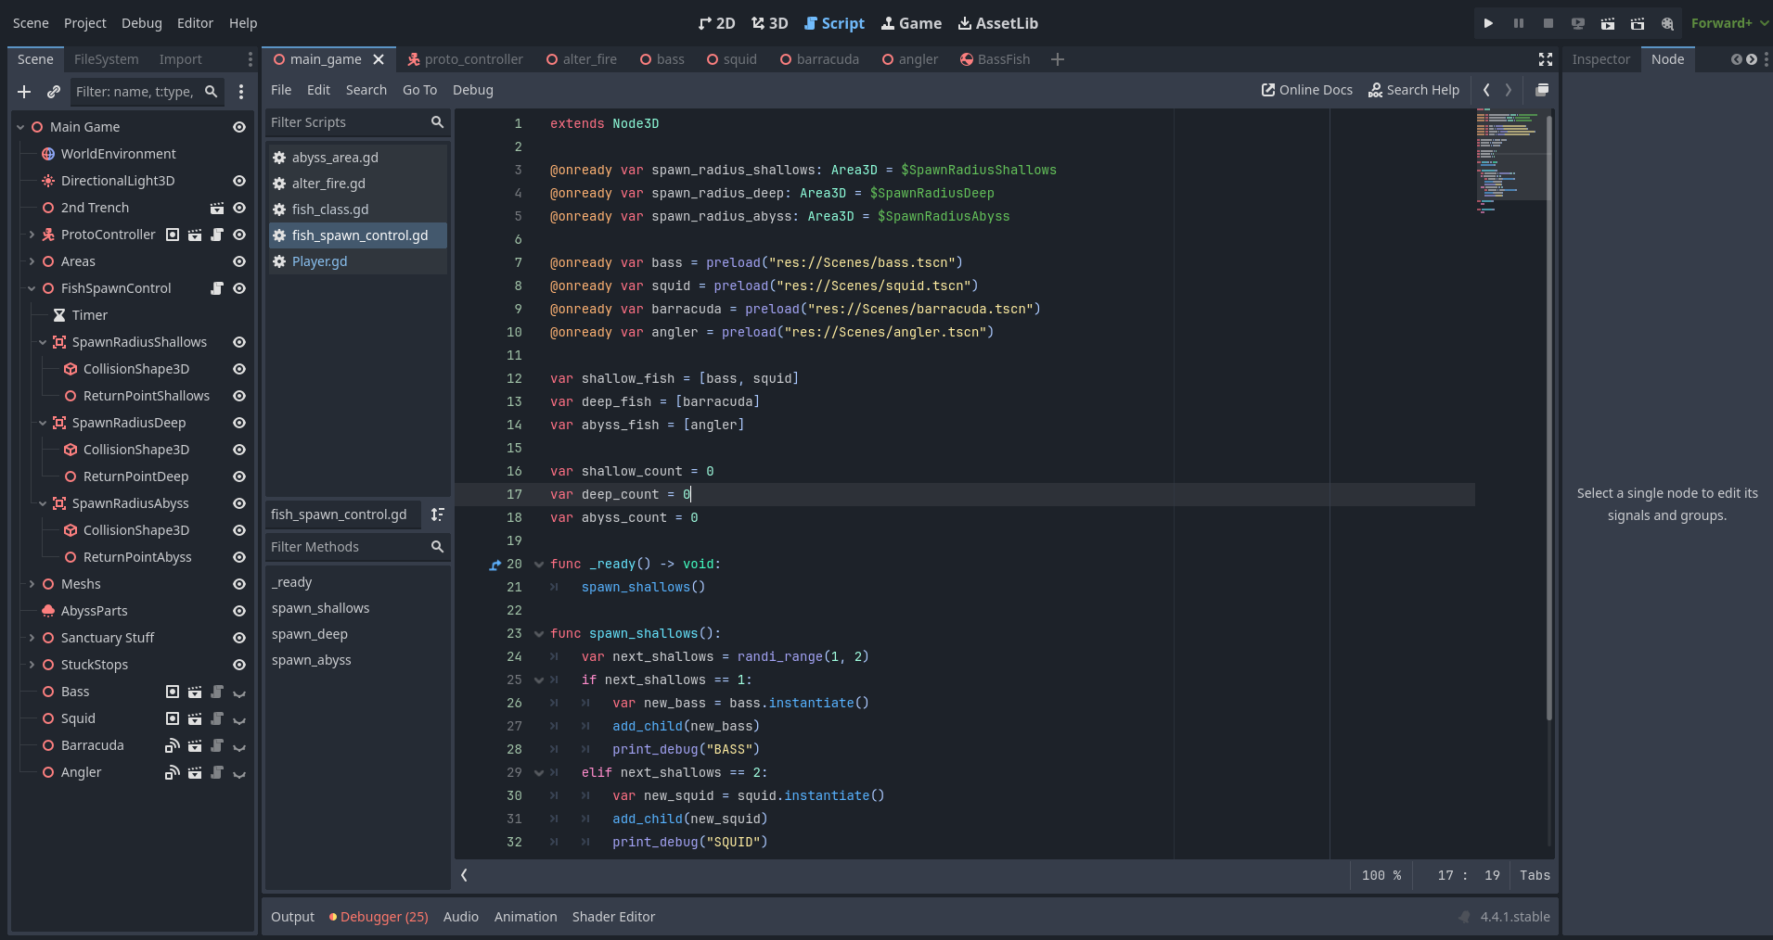This screenshot has height=940, width=1773.
Task: Toggle visibility of the AbyssParts node
Action: click(238, 611)
